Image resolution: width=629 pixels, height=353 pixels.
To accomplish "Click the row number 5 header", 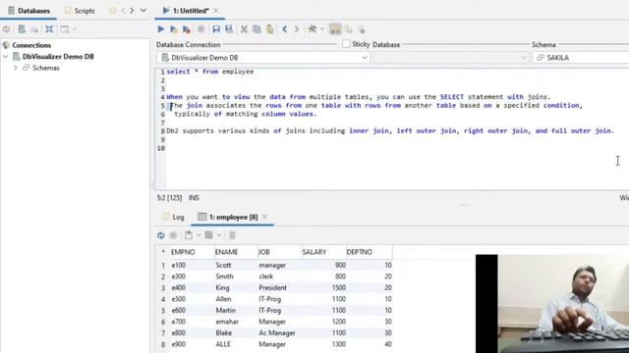I will [163, 311].
